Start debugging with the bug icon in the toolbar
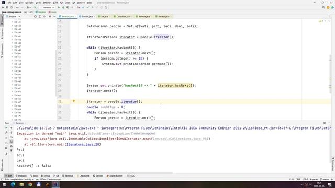Viewport: 335px width, 188px height. pyautogui.click(x=63, y=7)
